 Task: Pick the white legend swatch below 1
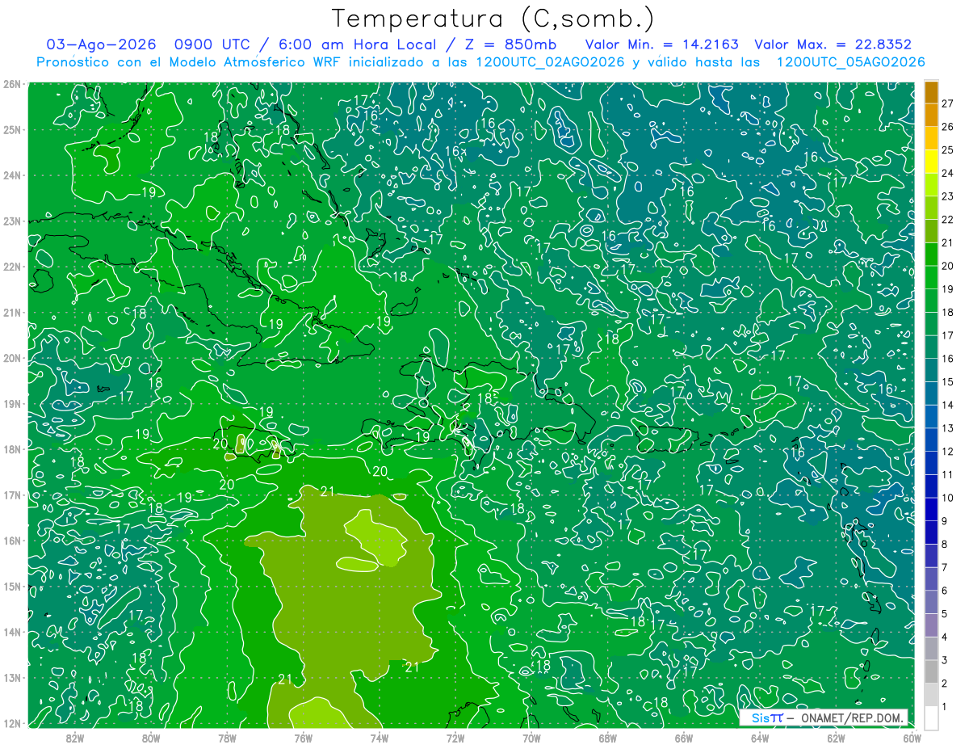931,717
